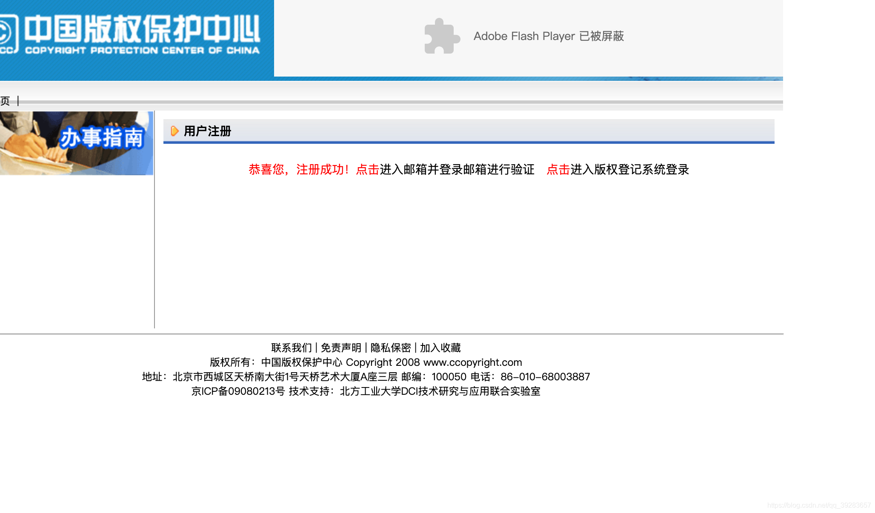Click the blog.csdn.net watermark URL
Screen dimensions: 875x513
819,505
